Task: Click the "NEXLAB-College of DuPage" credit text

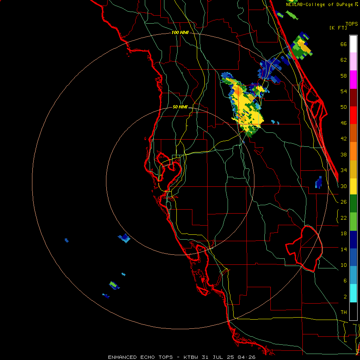Action: click(x=319, y=4)
